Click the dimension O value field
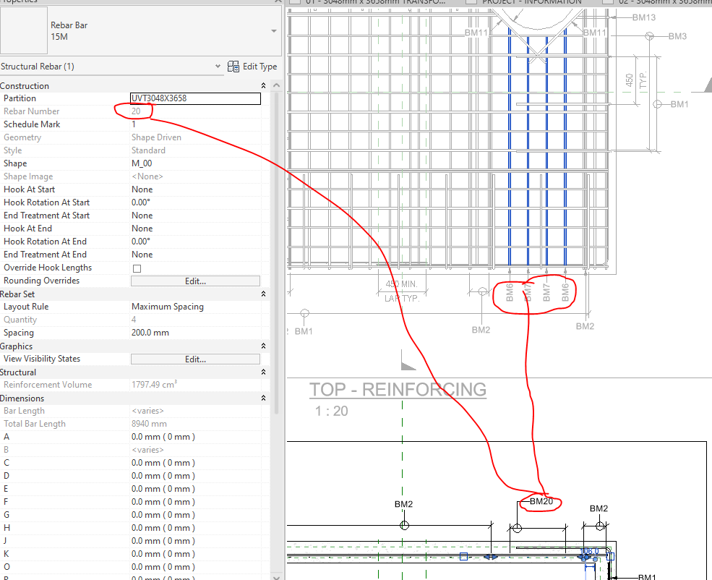 click(x=195, y=567)
